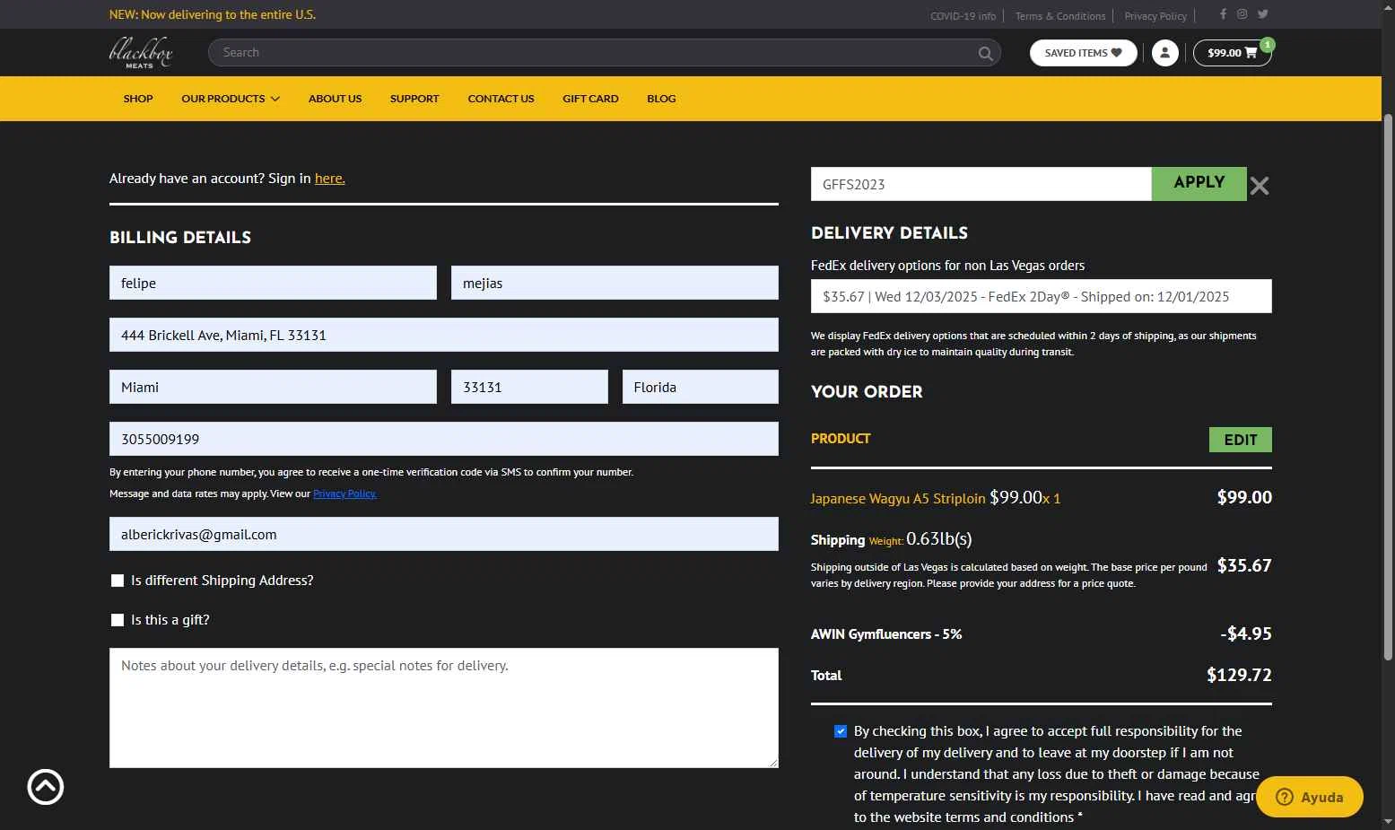Click the AWIN Gymfluencers - 5% label

pyautogui.click(x=886, y=633)
